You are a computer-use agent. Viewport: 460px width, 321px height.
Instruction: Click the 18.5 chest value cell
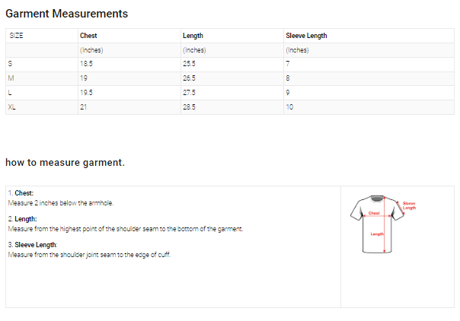click(x=86, y=64)
